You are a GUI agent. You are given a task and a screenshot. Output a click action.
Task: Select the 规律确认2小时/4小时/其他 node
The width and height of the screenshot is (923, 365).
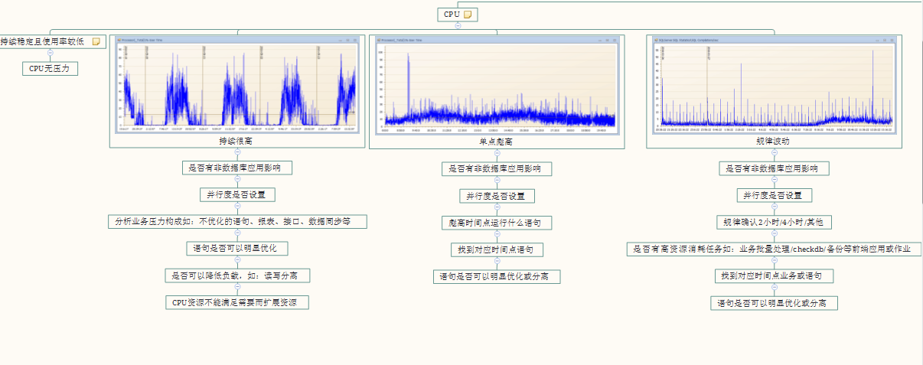[774, 223]
